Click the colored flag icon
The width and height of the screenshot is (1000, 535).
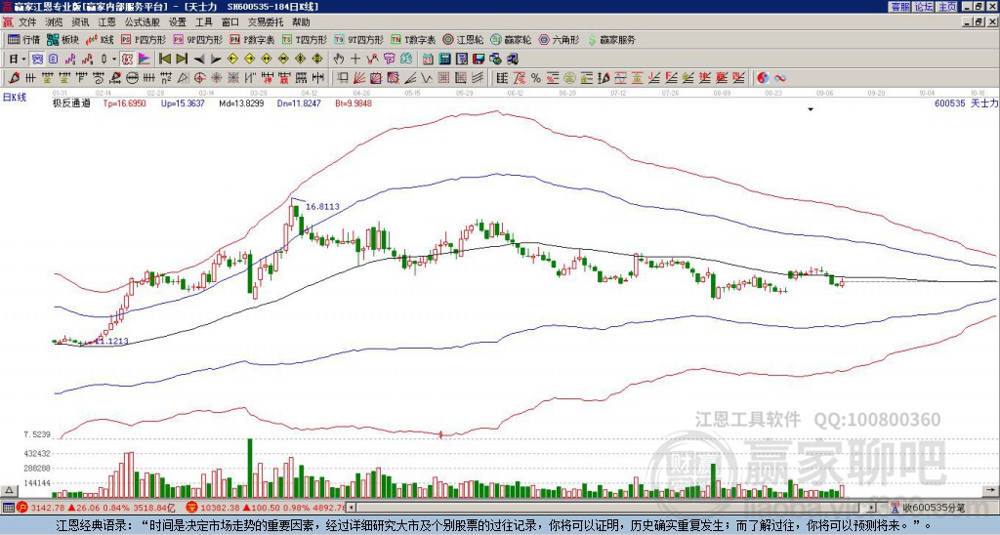pos(145,59)
